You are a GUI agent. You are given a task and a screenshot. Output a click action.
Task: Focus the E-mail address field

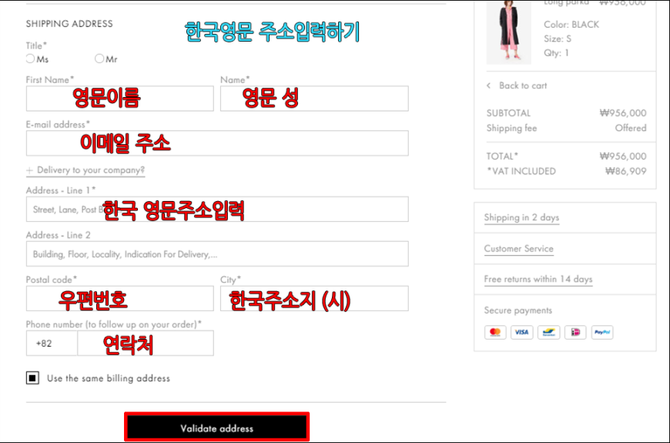tap(217, 143)
